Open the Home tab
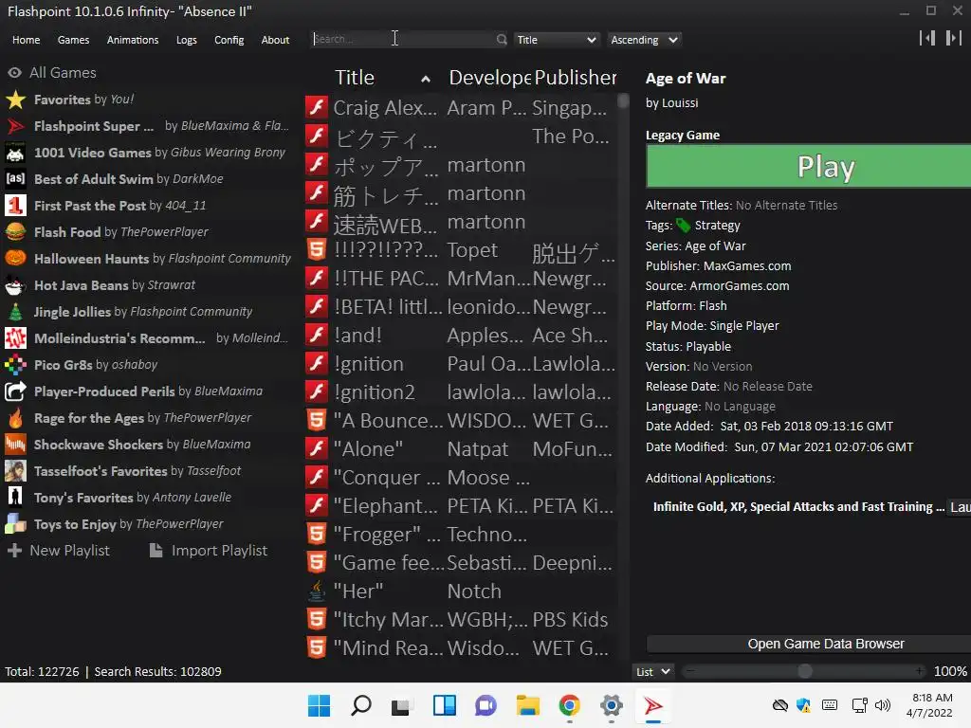Image resolution: width=971 pixels, height=728 pixels. point(26,40)
